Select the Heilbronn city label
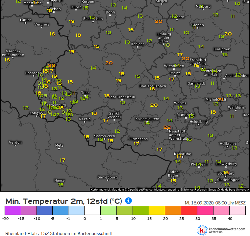This screenshot has width=250, height=236. pos(228,144)
